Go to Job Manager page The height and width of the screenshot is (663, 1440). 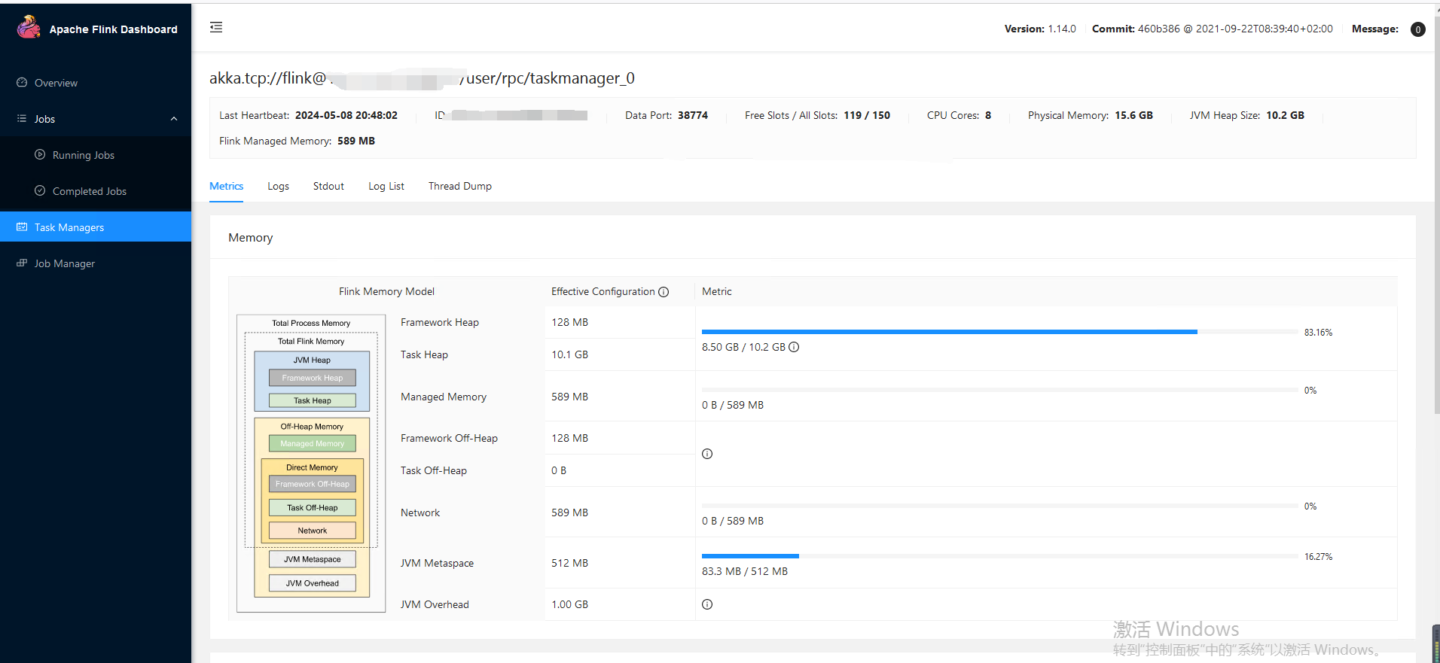click(x=64, y=263)
